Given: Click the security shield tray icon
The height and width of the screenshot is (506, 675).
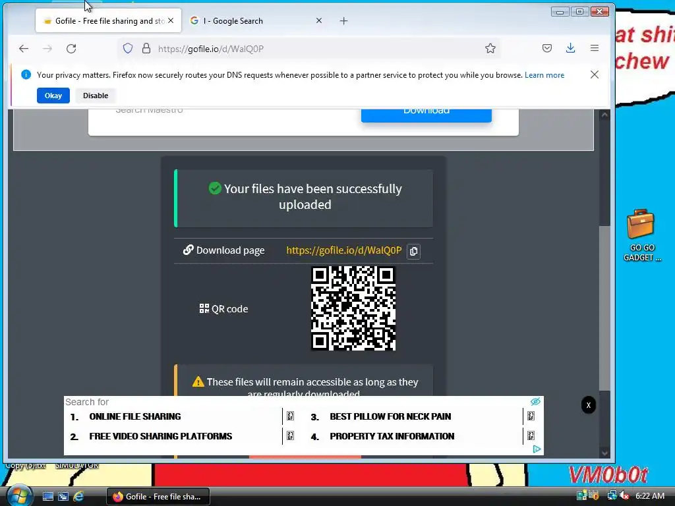Looking at the screenshot, I should pos(594,495).
